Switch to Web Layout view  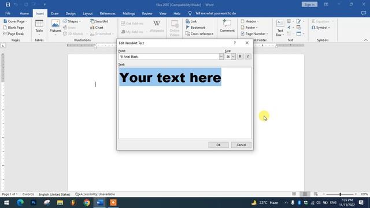[x=316, y=194]
